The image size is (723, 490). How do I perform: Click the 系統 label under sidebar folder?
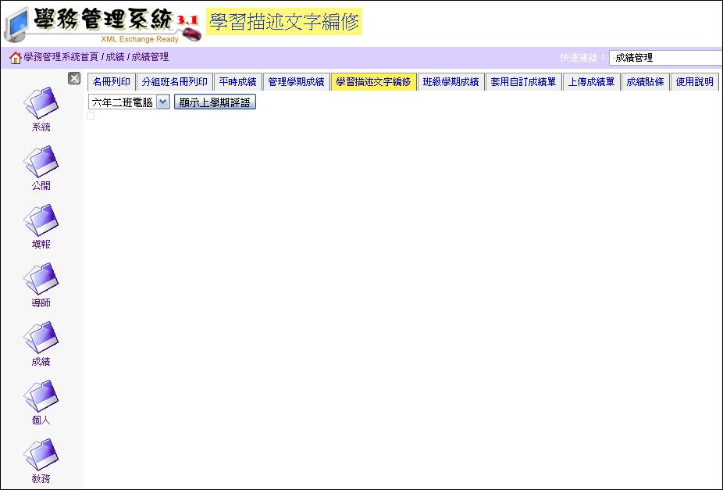[41, 127]
